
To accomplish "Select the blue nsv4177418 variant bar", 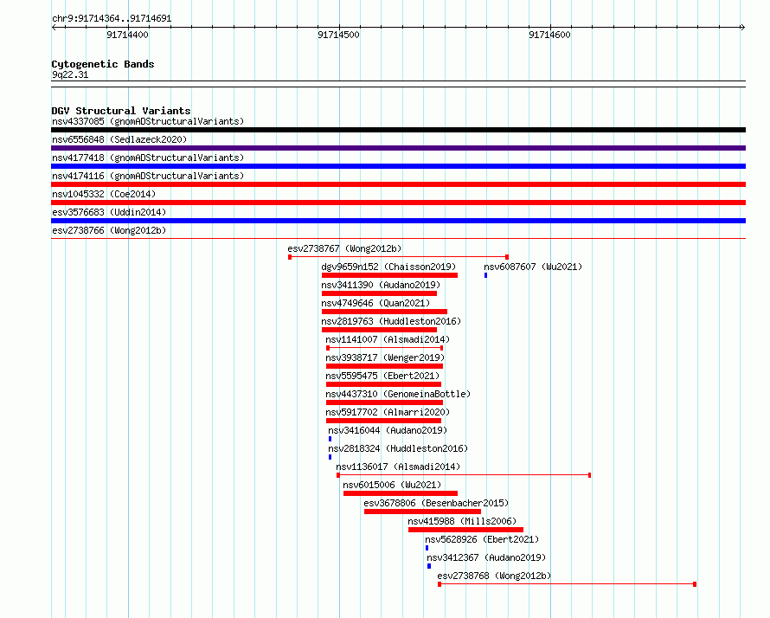I will [398, 166].
